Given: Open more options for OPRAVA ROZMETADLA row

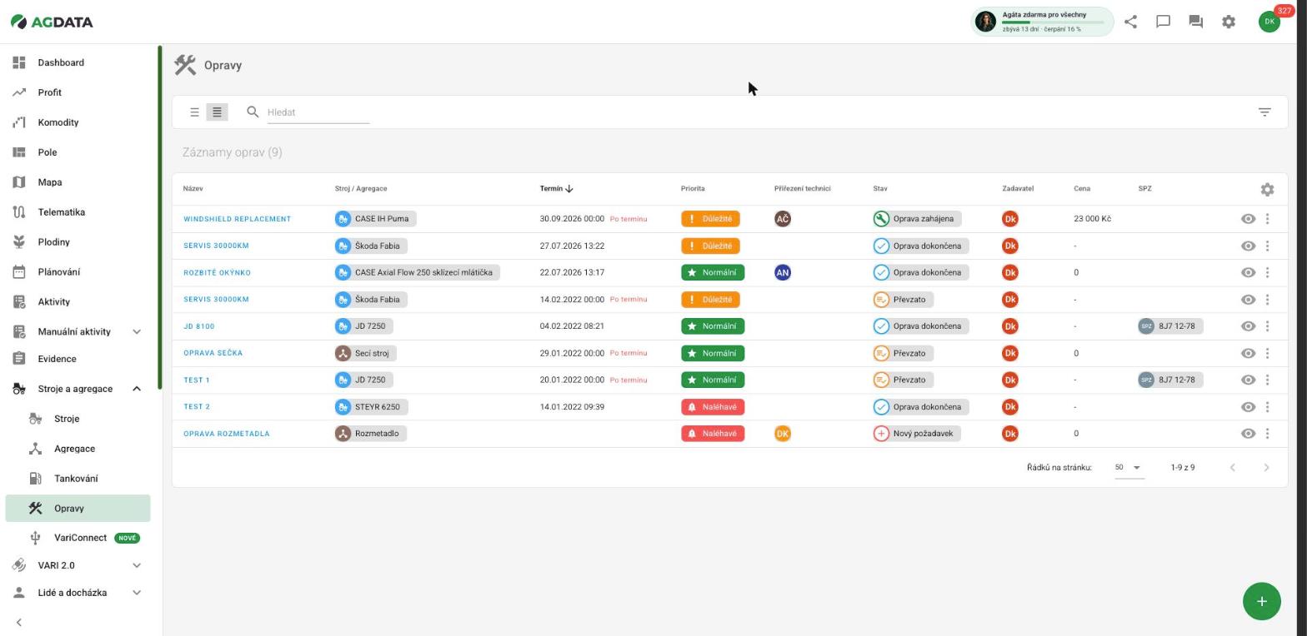Looking at the screenshot, I should pos(1267,434).
